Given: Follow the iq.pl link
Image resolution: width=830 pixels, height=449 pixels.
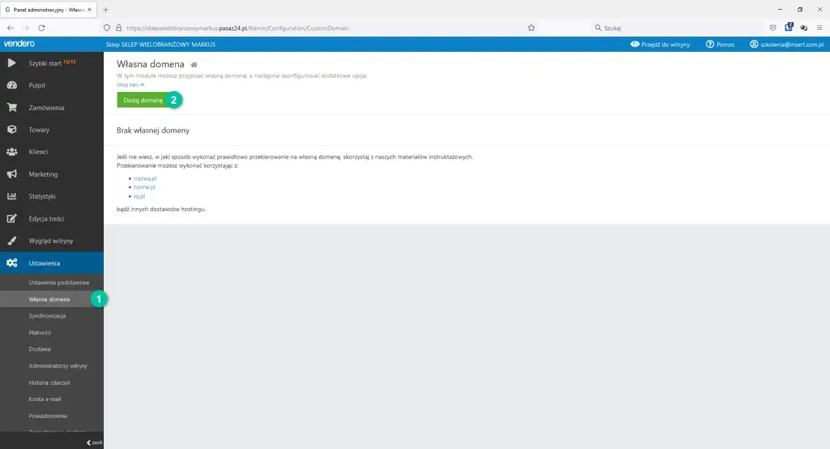Looking at the screenshot, I should [139, 196].
